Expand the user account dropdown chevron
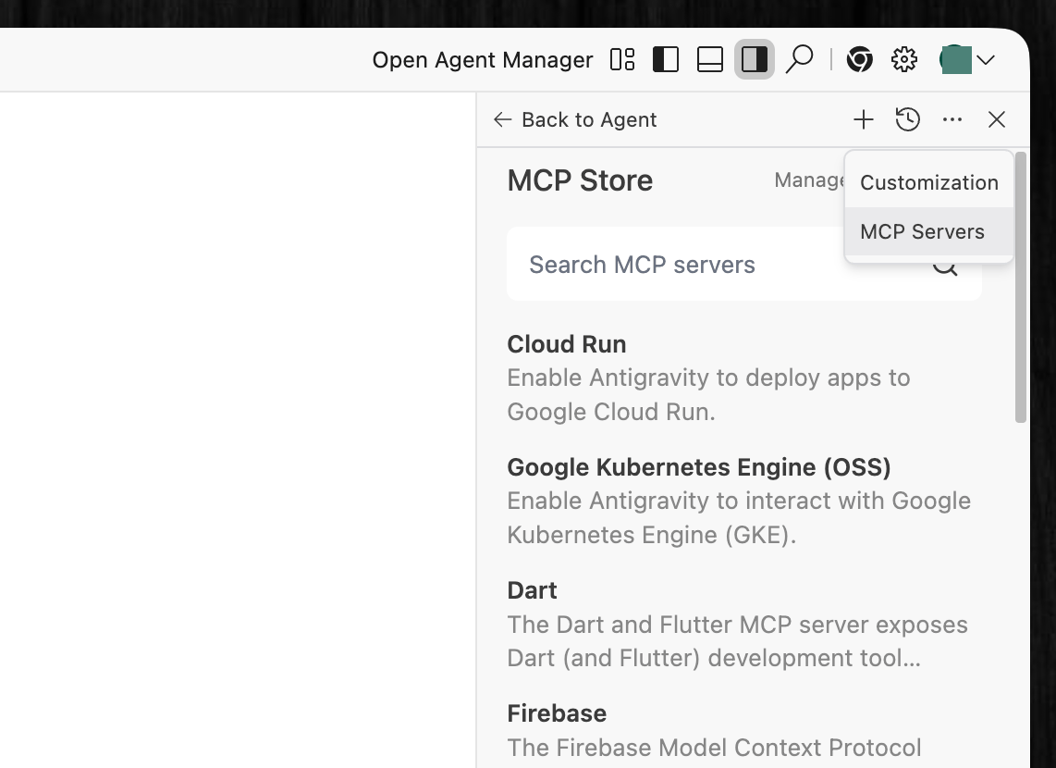 [x=986, y=60]
